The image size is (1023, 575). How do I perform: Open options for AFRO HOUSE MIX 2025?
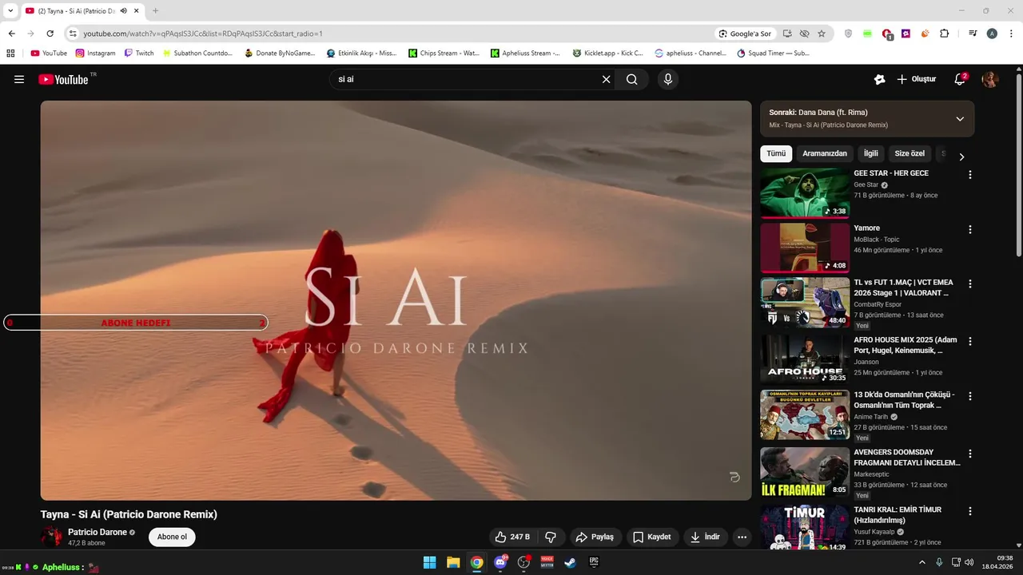tap(970, 341)
